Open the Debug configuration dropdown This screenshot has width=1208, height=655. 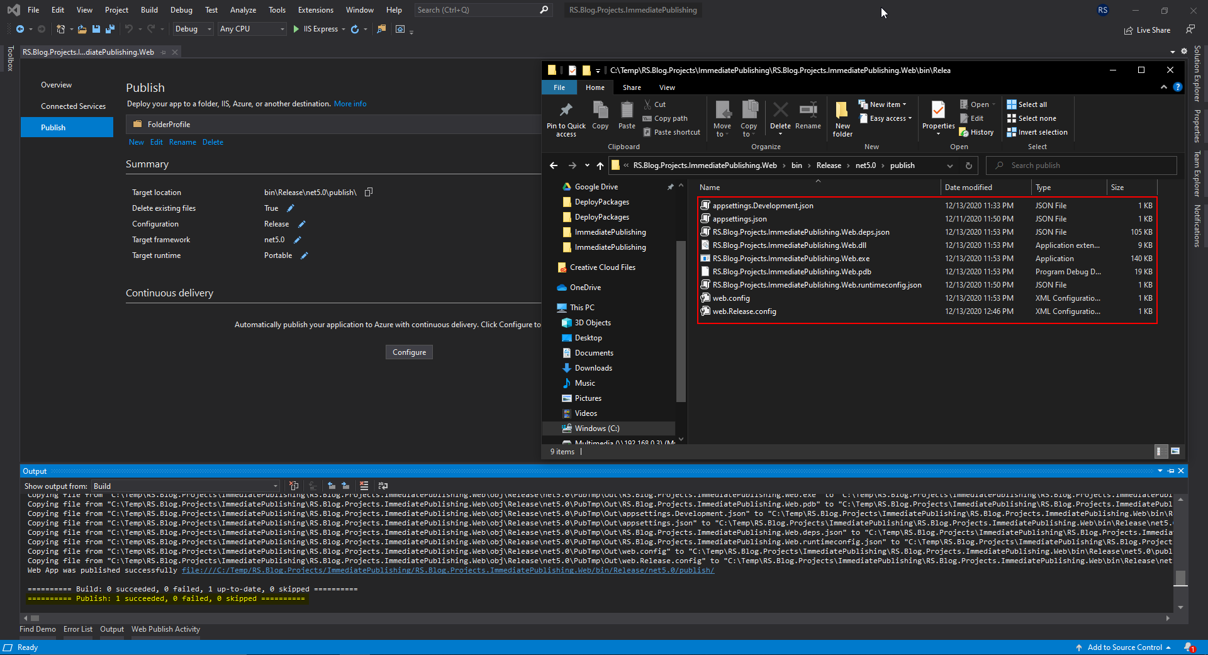tap(193, 29)
